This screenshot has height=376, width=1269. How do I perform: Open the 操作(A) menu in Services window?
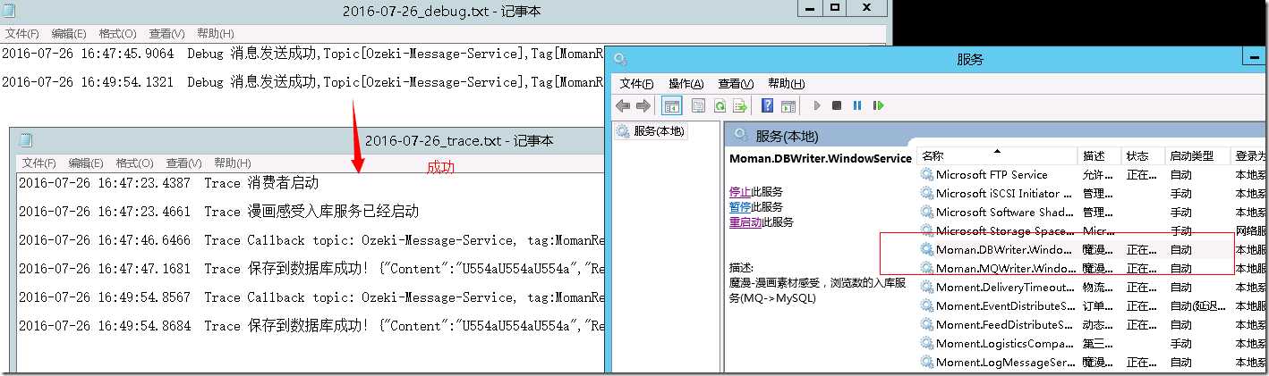pyautogui.click(x=686, y=84)
